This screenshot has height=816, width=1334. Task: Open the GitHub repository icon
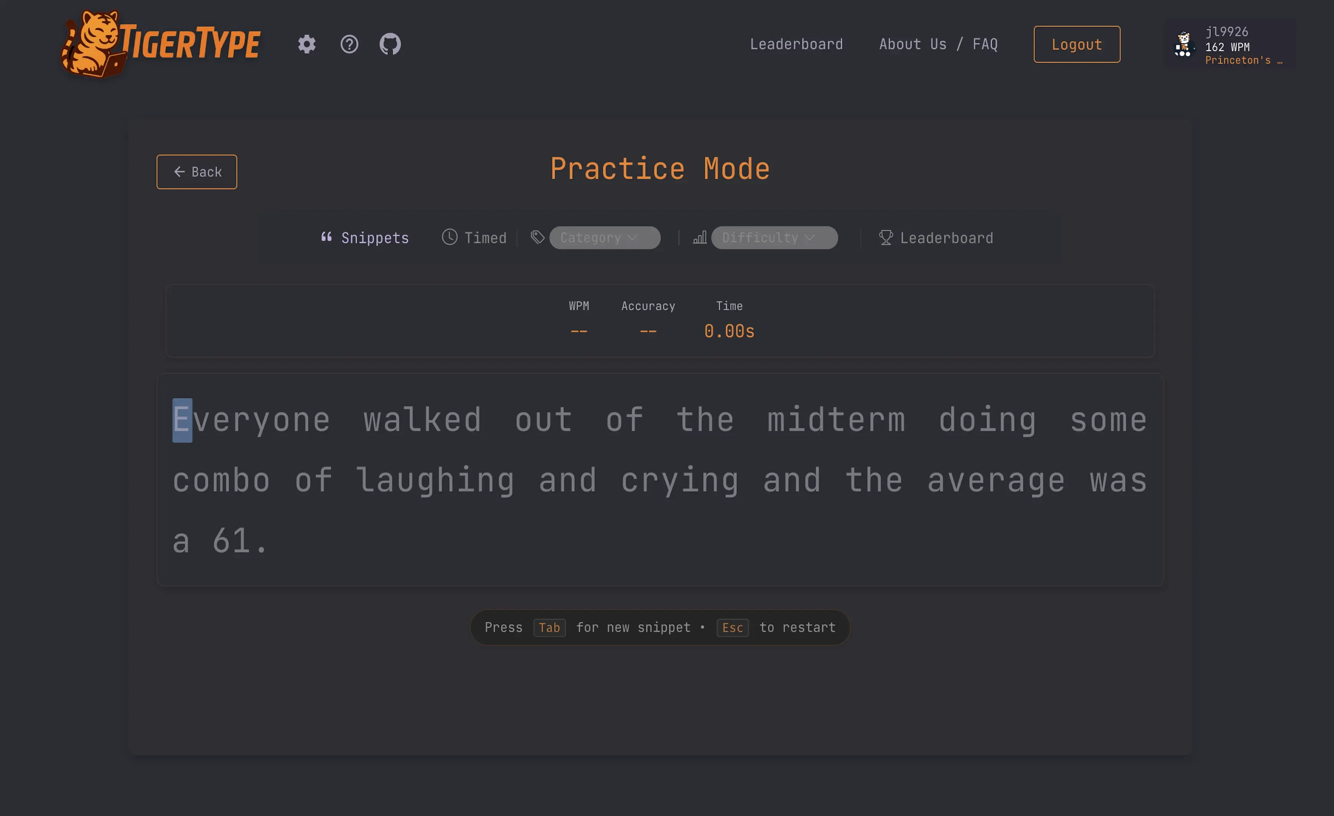[x=390, y=44]
